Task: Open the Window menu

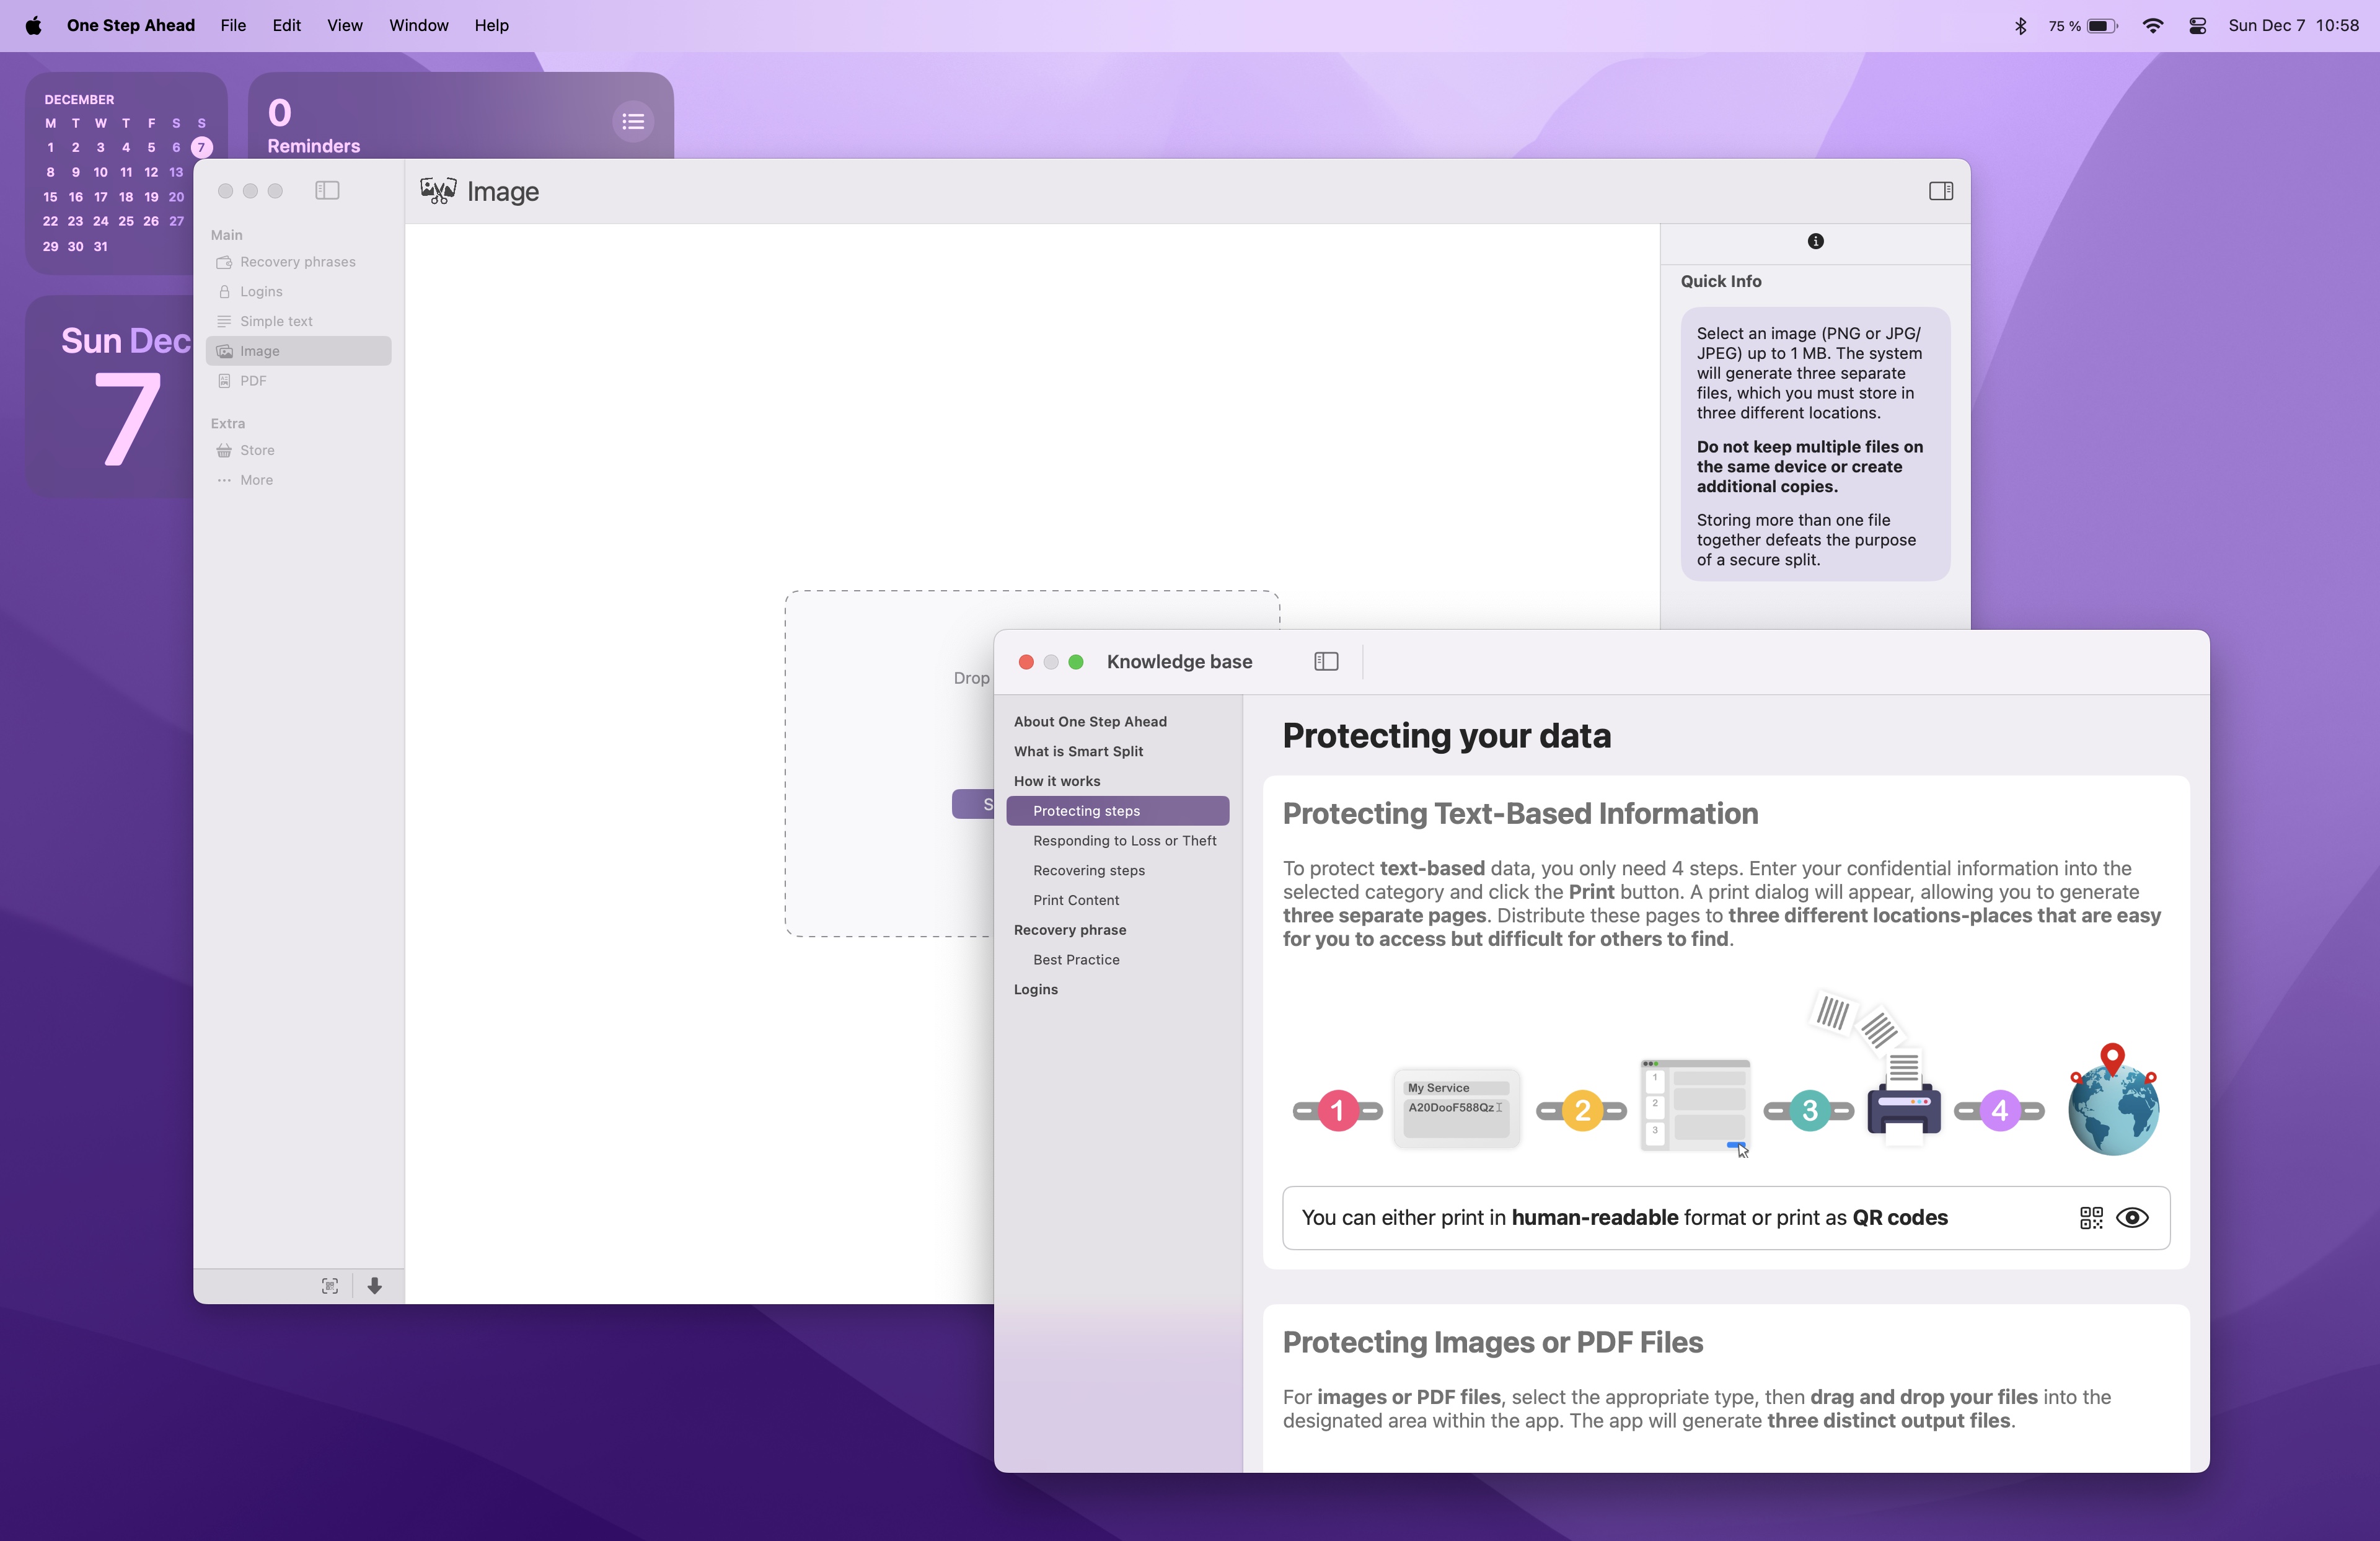Action: tap(418, 25)
